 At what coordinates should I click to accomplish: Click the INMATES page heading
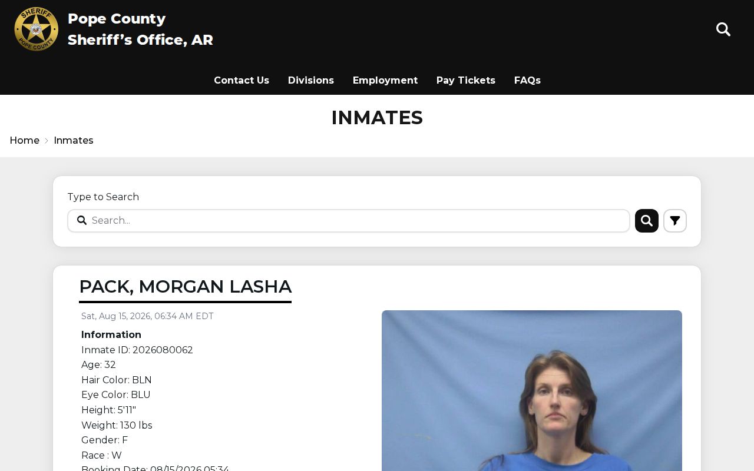[377, 118]
